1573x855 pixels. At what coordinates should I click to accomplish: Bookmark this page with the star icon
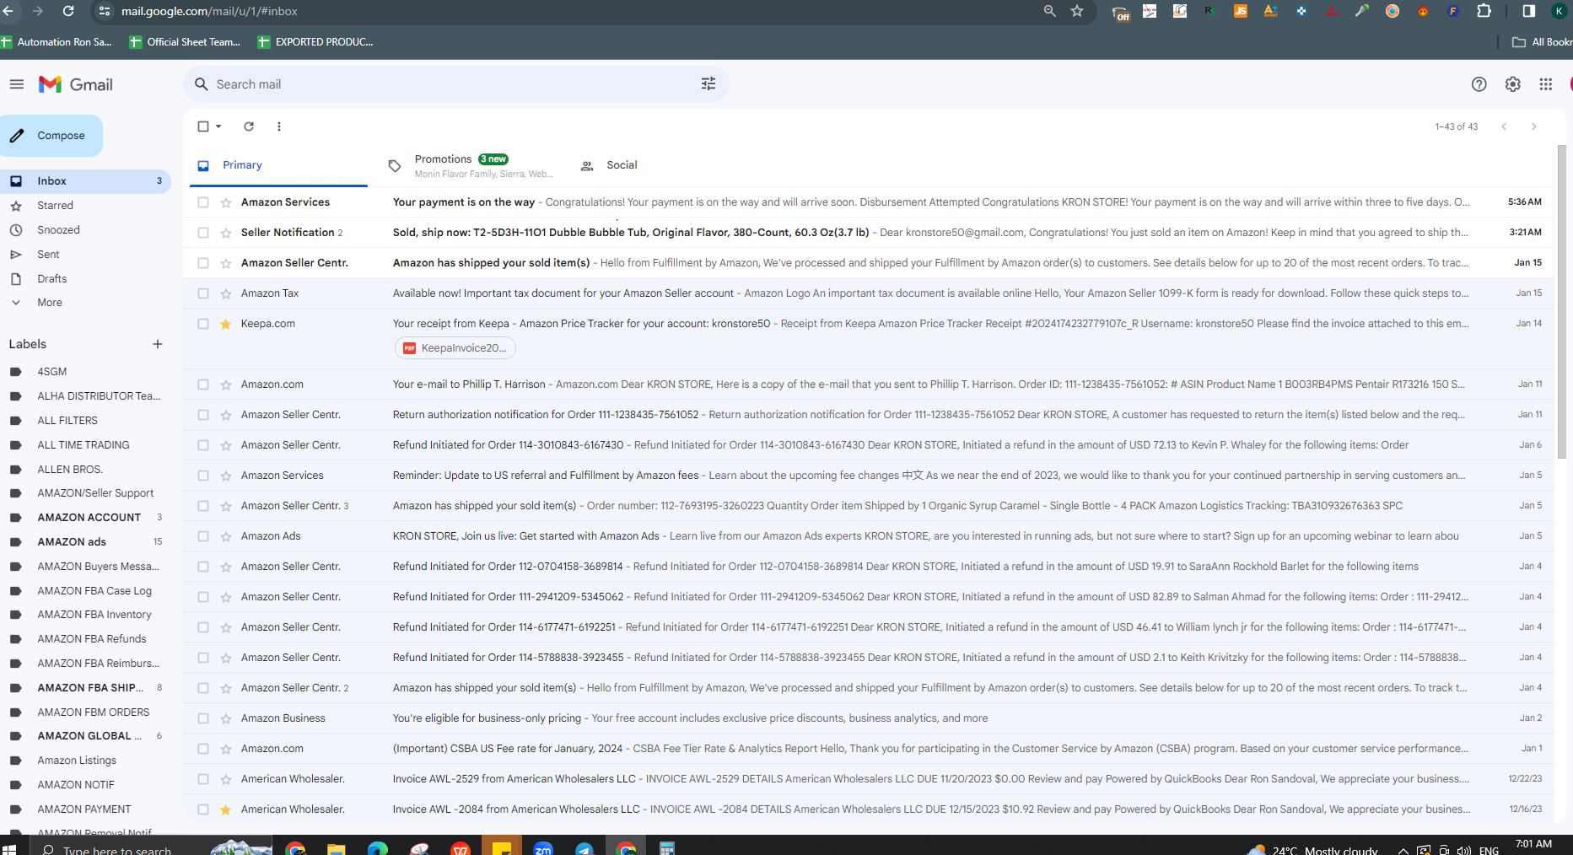pyautogui.click(x=1077, y=11)
